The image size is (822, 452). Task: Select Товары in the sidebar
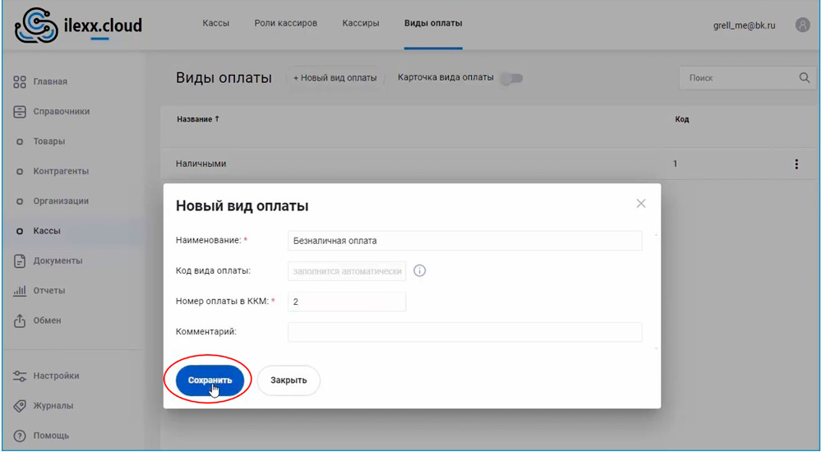(48, 141)
